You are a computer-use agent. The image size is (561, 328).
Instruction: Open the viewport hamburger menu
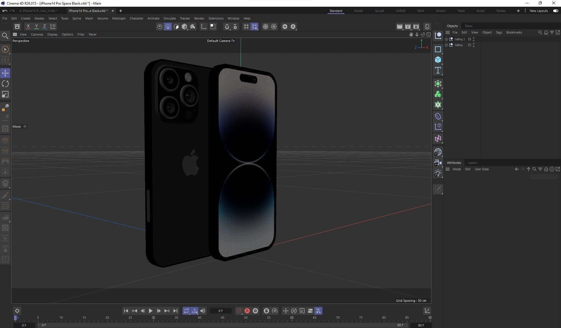click(15, 34)
